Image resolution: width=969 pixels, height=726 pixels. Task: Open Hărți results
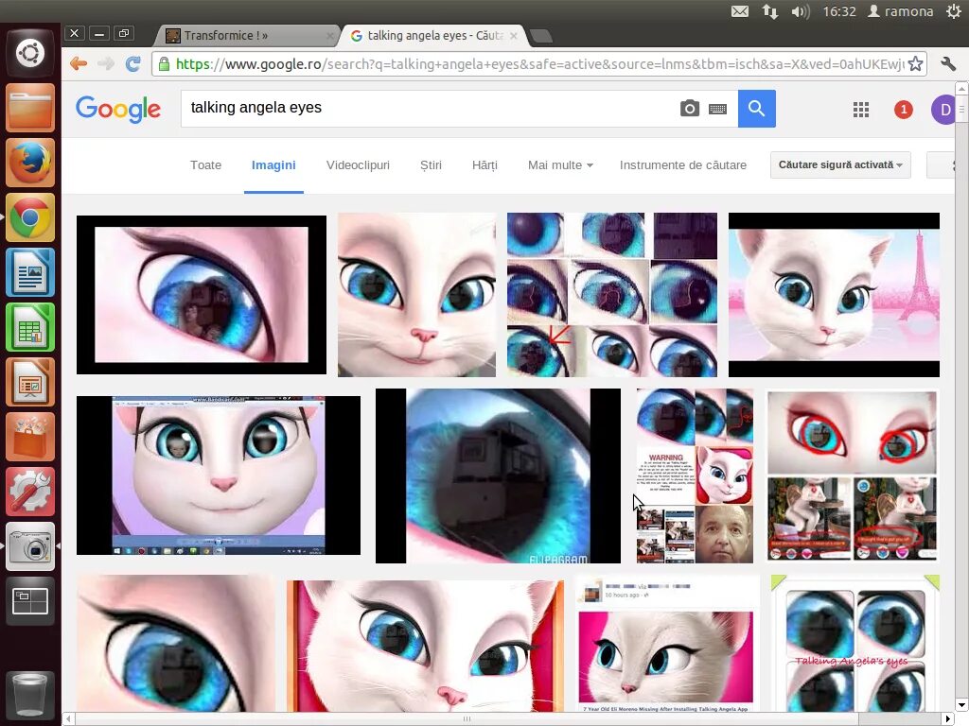(484, 164)
